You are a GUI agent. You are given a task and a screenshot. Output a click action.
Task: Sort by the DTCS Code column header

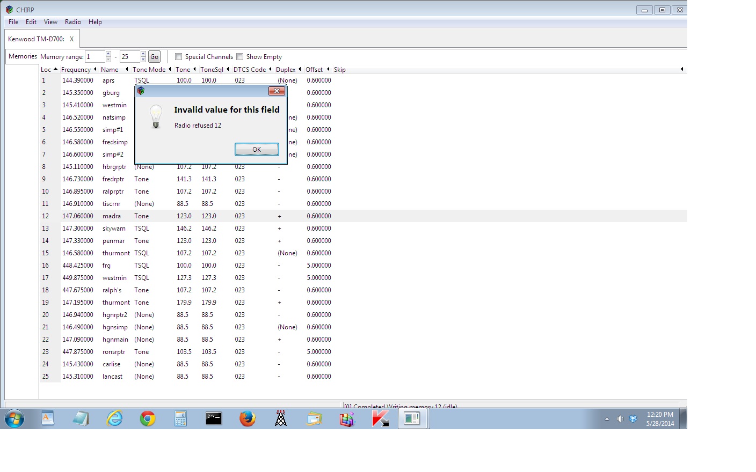252,70
